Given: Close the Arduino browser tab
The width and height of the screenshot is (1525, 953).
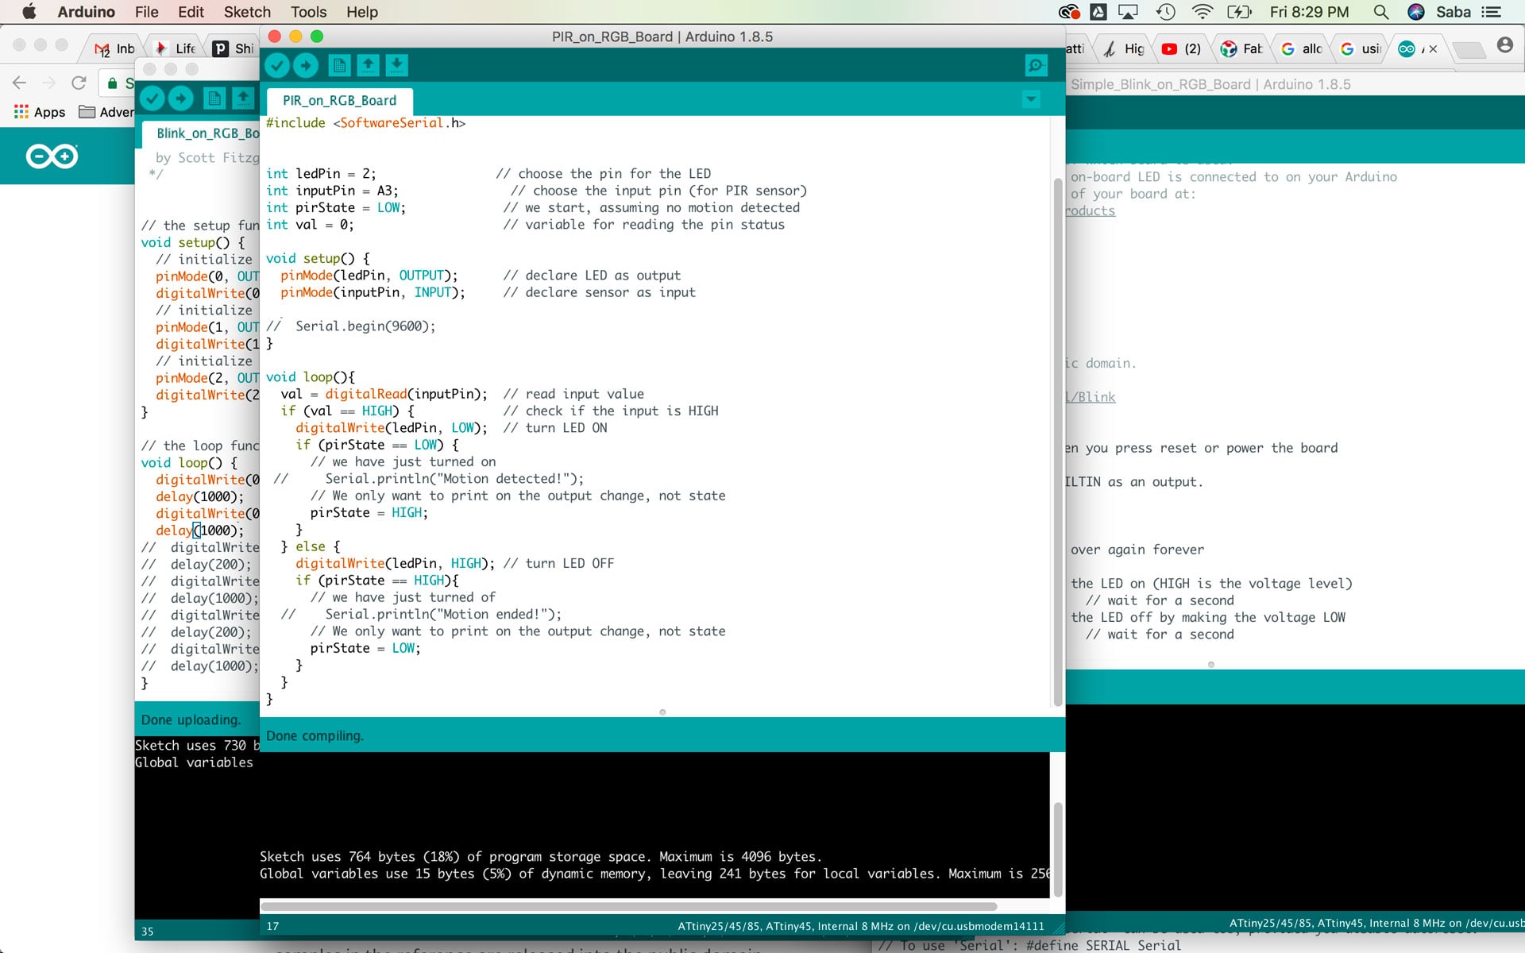Looking at the screenshot, I should [x=1433, y=49].
